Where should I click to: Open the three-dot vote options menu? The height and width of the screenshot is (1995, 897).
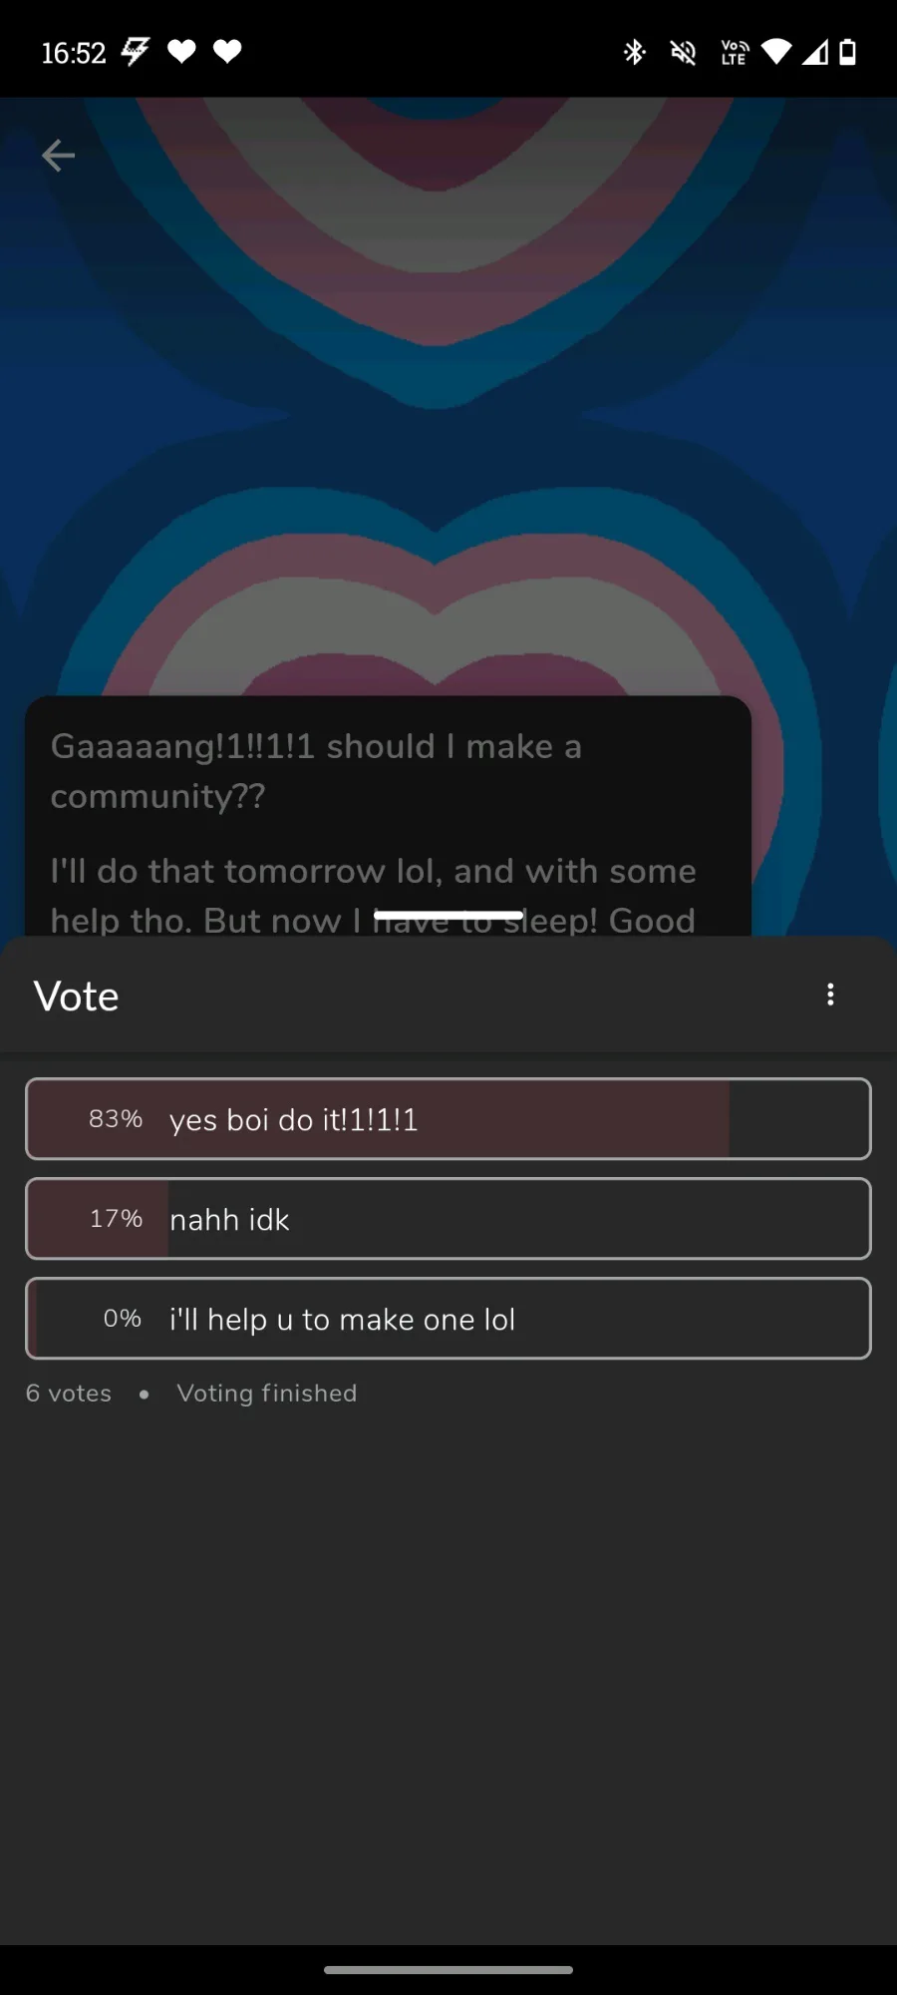(830, 995)
